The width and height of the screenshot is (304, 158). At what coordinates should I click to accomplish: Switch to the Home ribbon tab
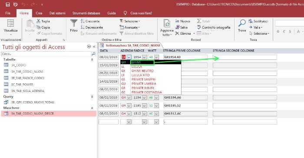coord(24,13)
